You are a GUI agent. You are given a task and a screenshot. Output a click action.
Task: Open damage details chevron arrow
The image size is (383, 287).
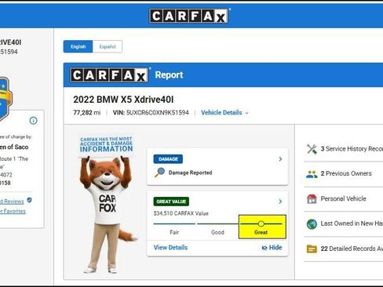tap(280, 159)
